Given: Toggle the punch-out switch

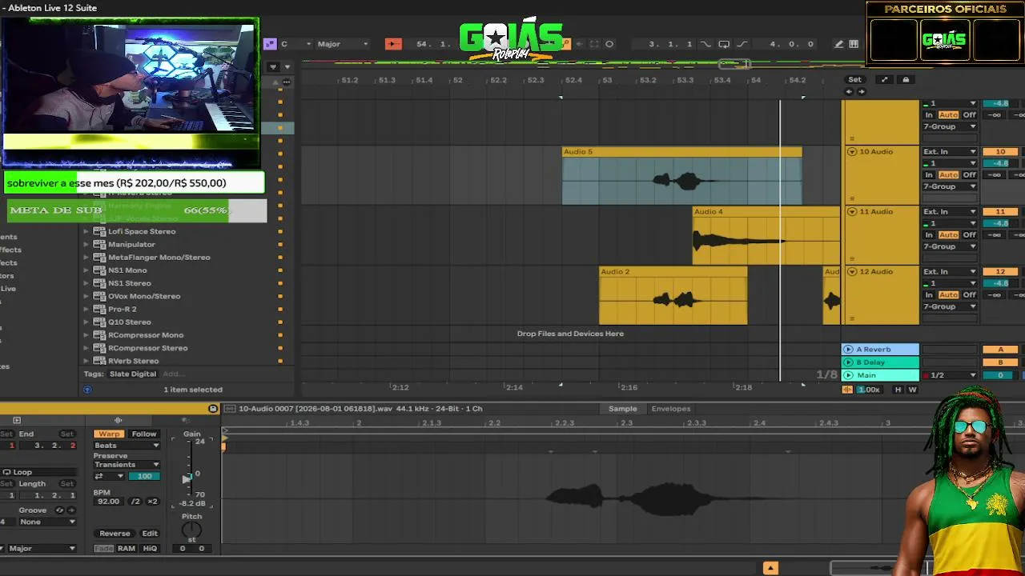Looking at the screenshot, I should (742, 44).
